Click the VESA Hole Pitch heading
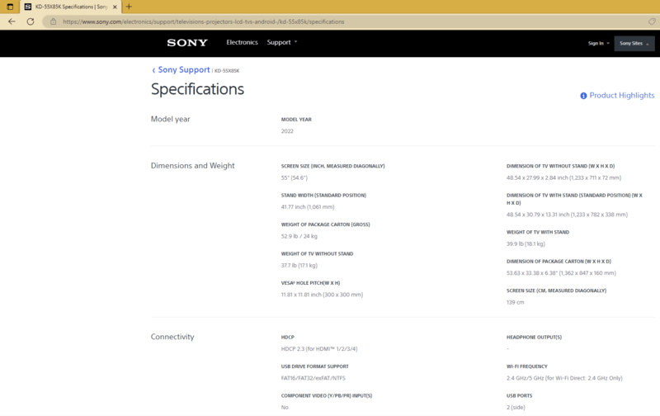Image resolution: width=660 pixels, height=416 pixels. pos(311,283)
